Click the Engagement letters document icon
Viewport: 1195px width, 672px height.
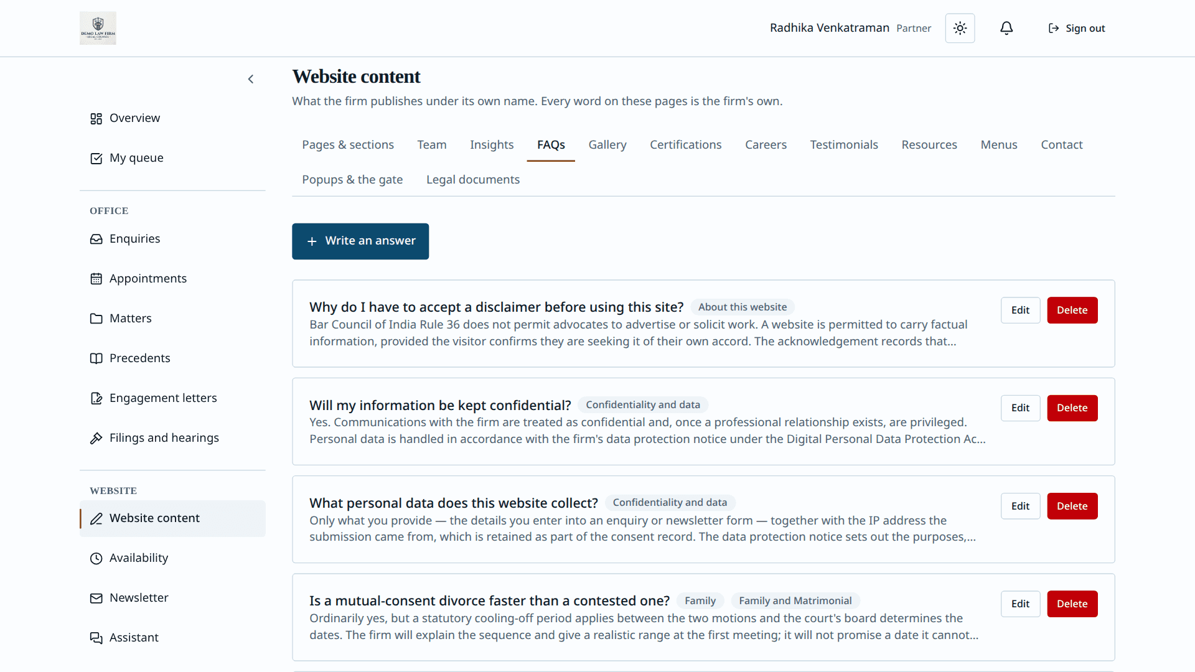click(96, 398)
